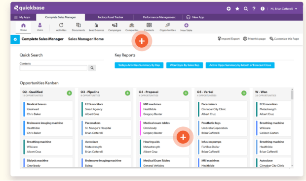Click the alerts exclamation icon
This screenshot has width=306, height=181.
[263, 9]
